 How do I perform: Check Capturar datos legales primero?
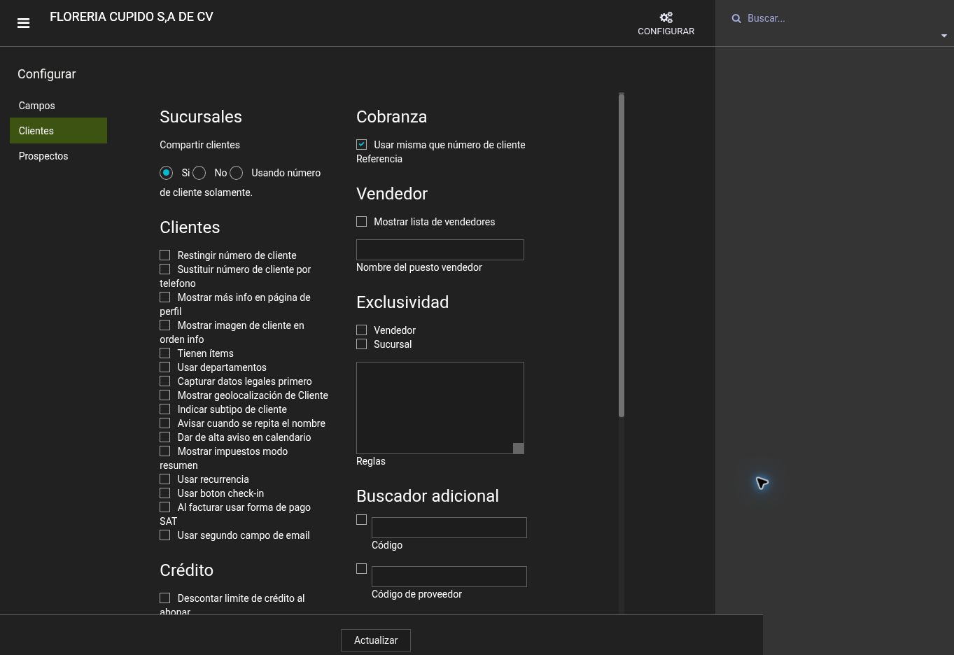[x=165, y=381]
